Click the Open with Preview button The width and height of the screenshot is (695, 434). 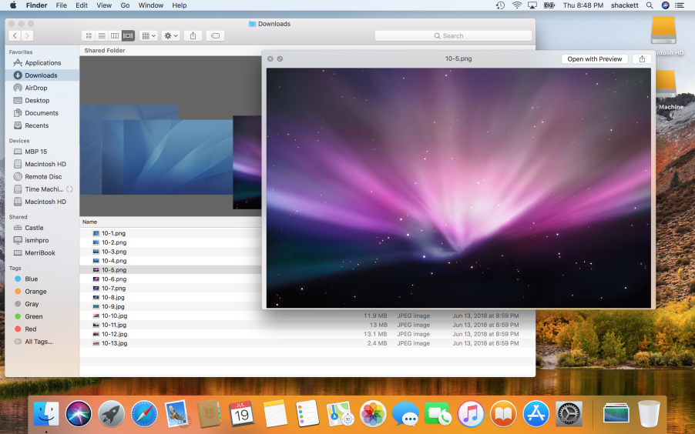(594, 58)
